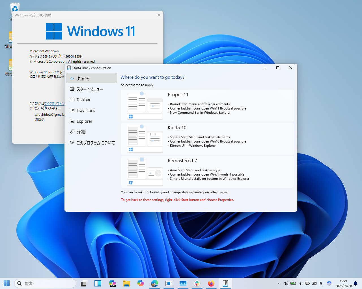The height and width of the screenshot is (289, 362).
Task: Show hidden tray icons chevron
Action: click(279, 283)
